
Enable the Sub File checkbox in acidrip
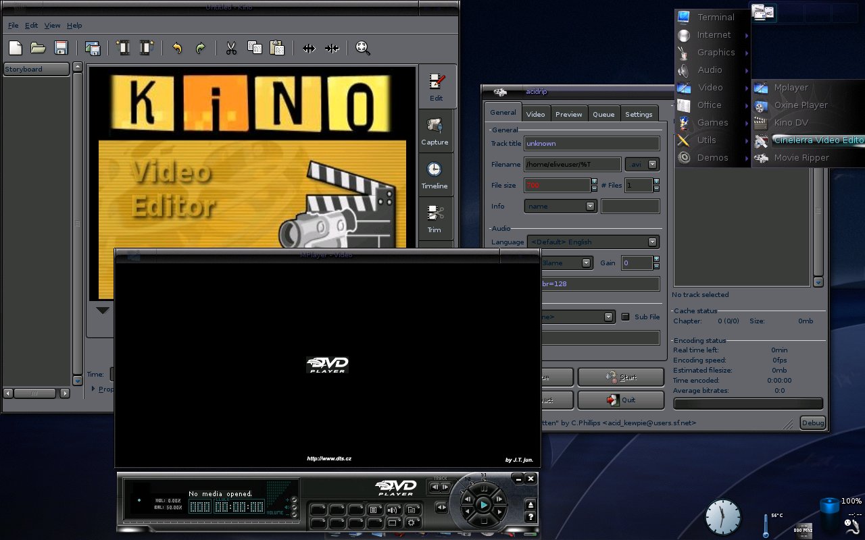625,317
